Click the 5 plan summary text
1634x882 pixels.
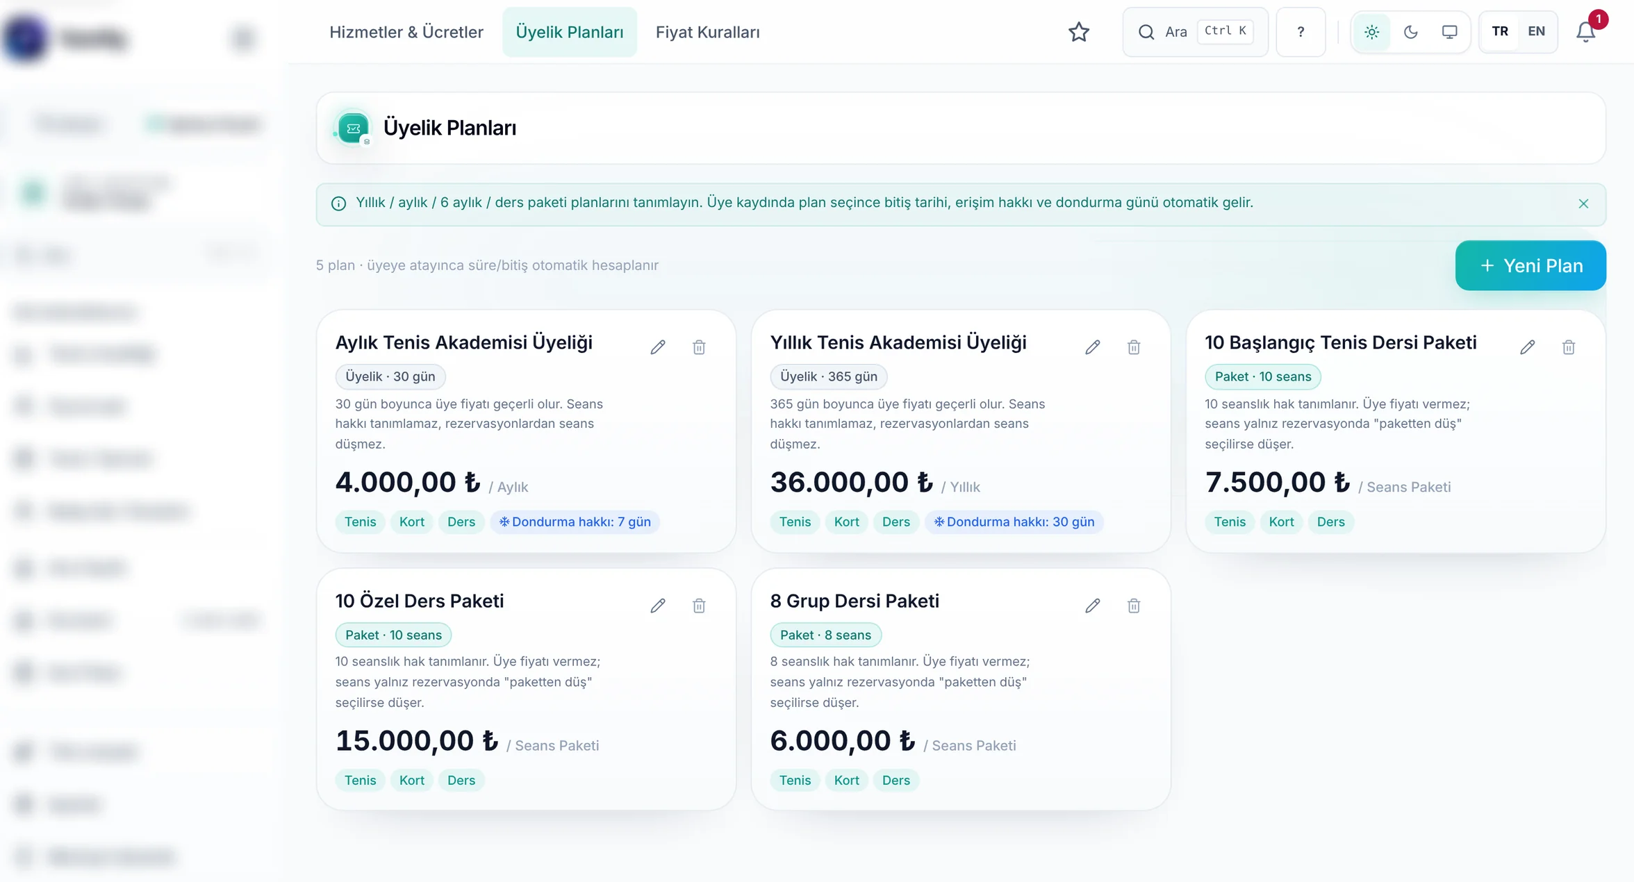pyautogui.click(x=487, y=265)
